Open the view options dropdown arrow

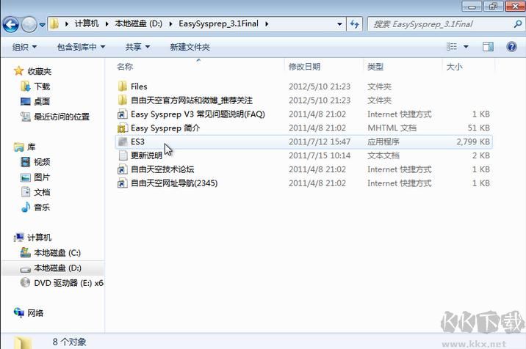coord(466,47)
